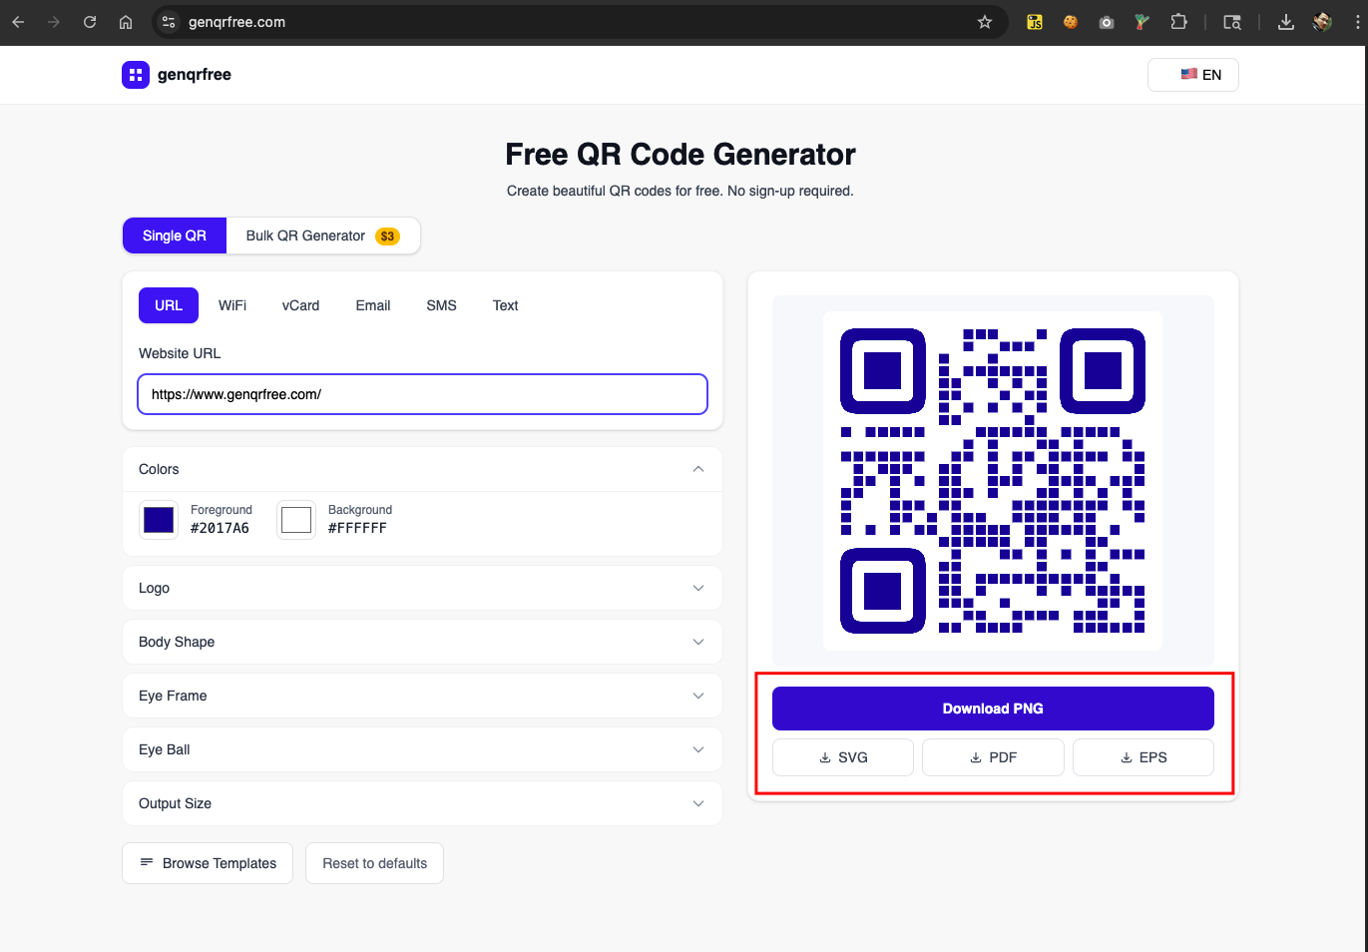
Task: Click the browser forward arrow
Action: (x=54, y=22)
